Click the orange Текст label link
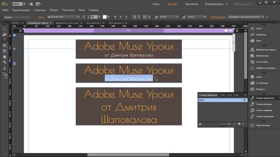This screenshot has width=280, height=157. (x=42, y=17)
